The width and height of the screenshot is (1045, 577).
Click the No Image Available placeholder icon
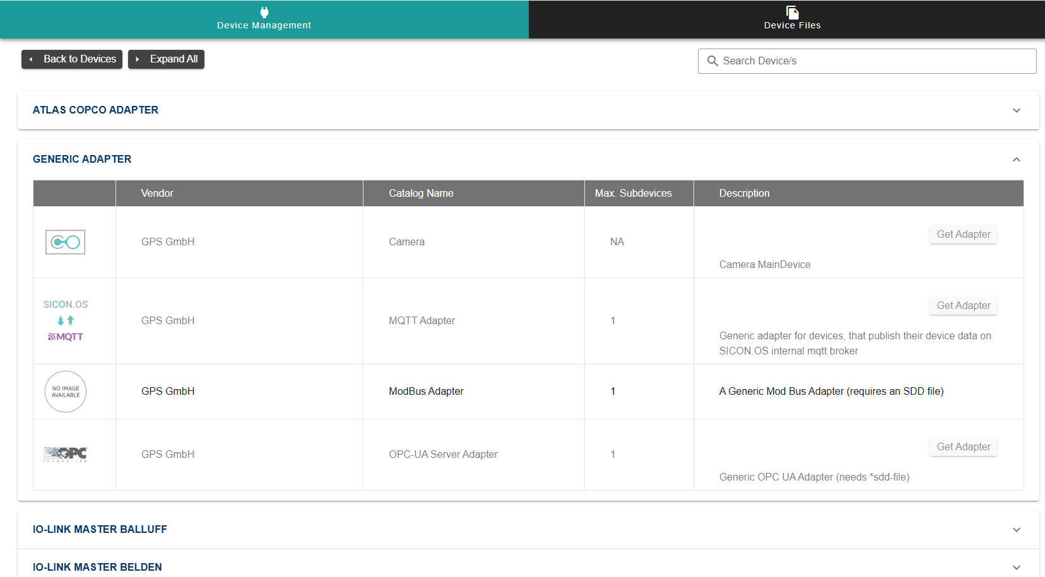pyautogui.click(x=66, y=392)
